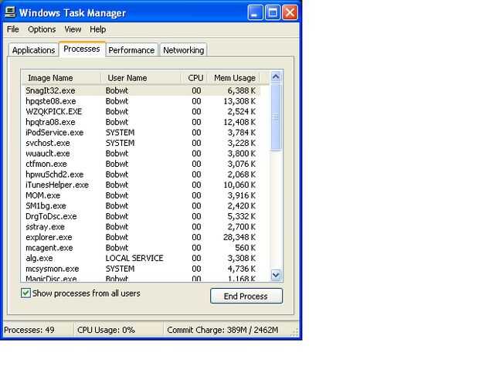Click the window resize grip corner
This screenshot has width=479, height=383.
(x=294, y=333)
